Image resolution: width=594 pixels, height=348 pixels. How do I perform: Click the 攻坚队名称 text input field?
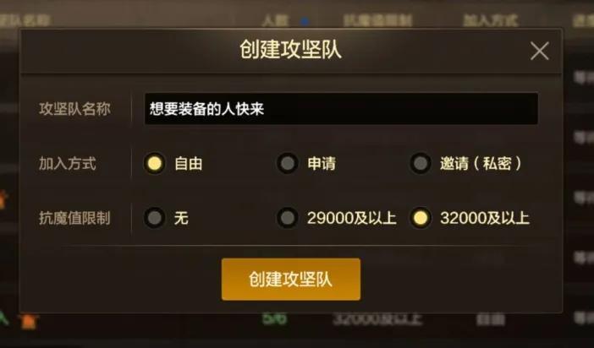click(341, 109)
